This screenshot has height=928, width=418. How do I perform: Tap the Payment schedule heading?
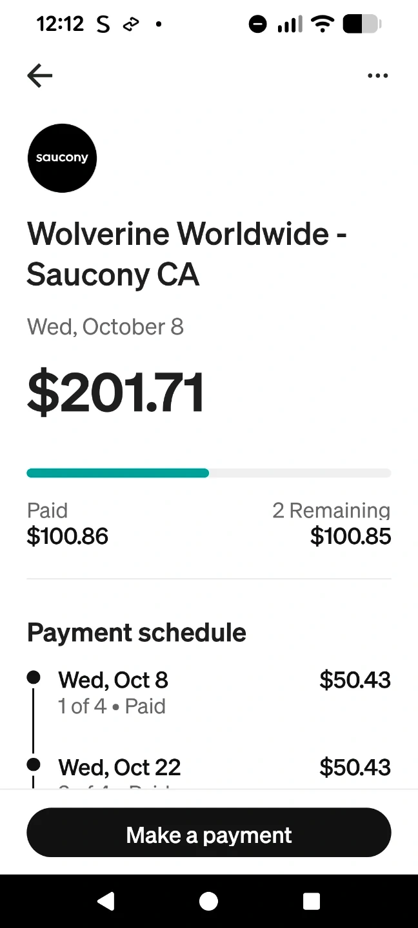pyautogui.click(x=137, y=633)
